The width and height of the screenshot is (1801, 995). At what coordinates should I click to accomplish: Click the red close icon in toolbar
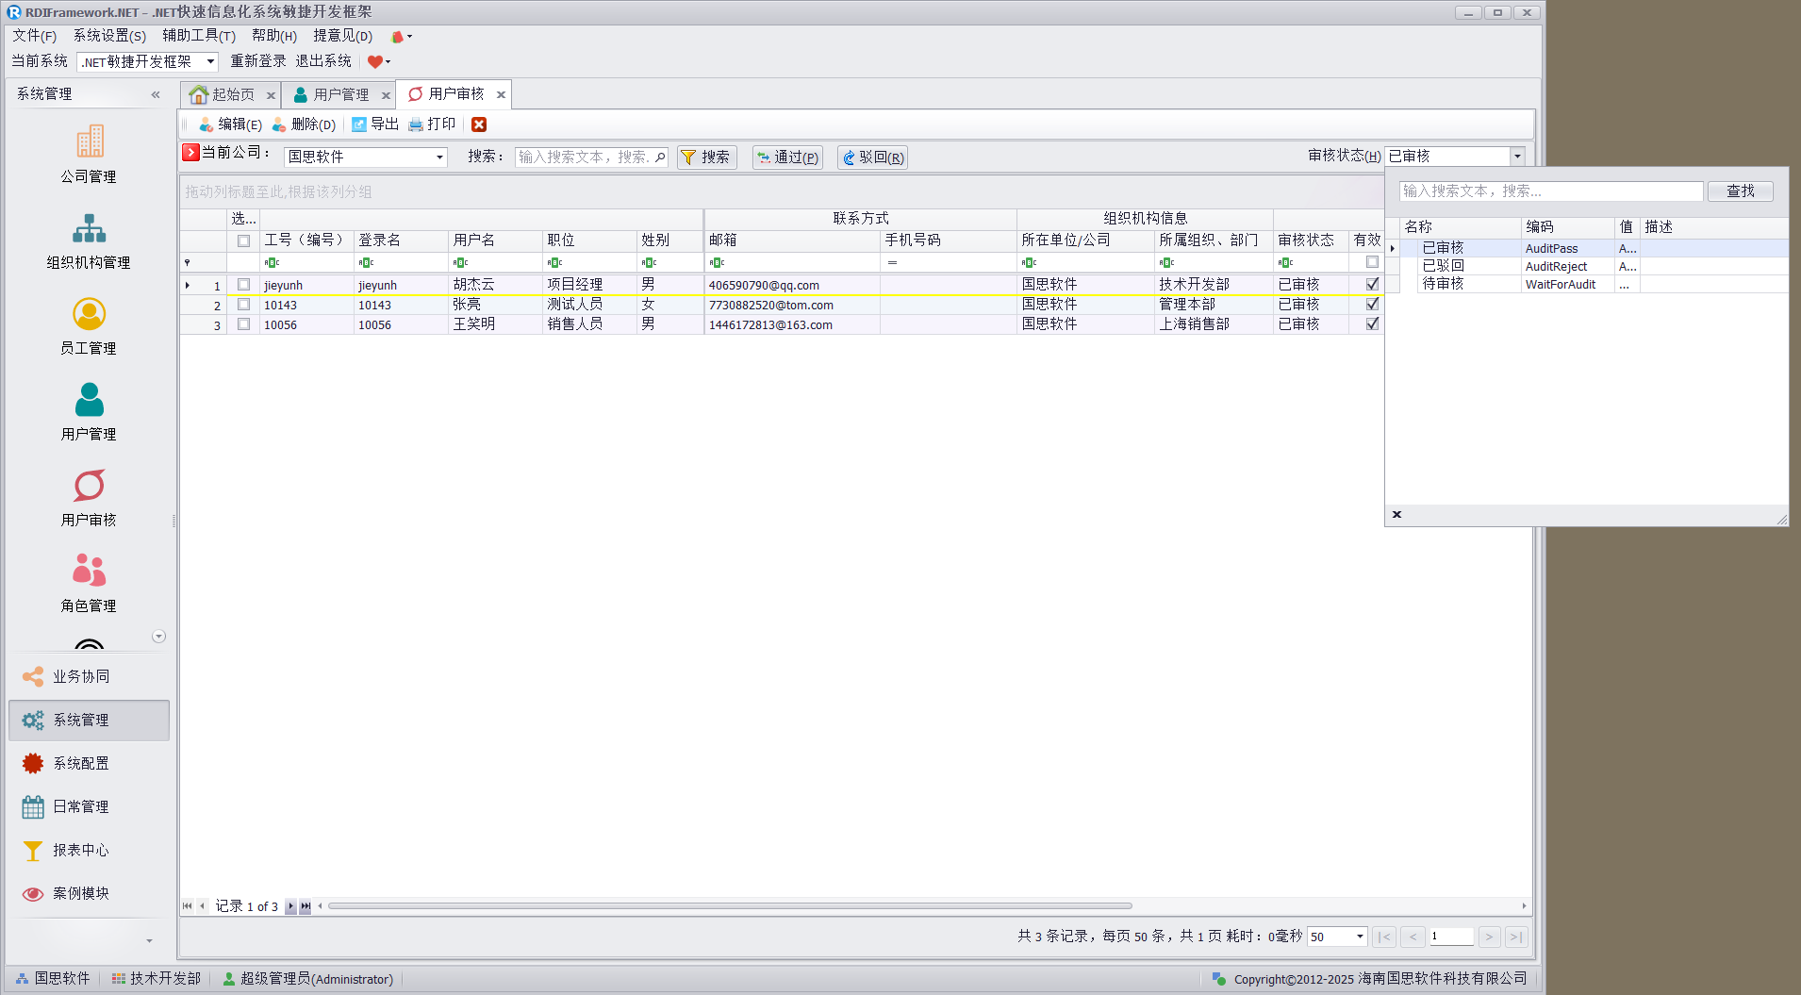click(x=479, y=124)
